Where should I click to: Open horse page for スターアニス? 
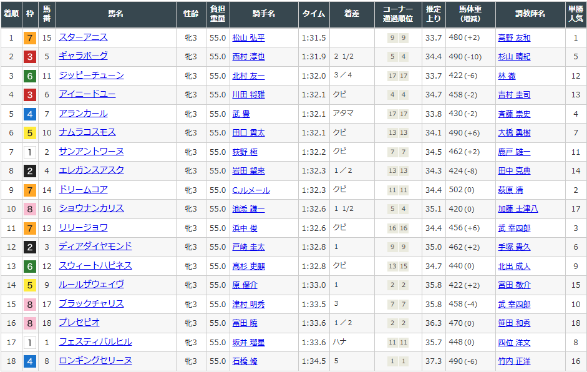(x=83, y=37)
